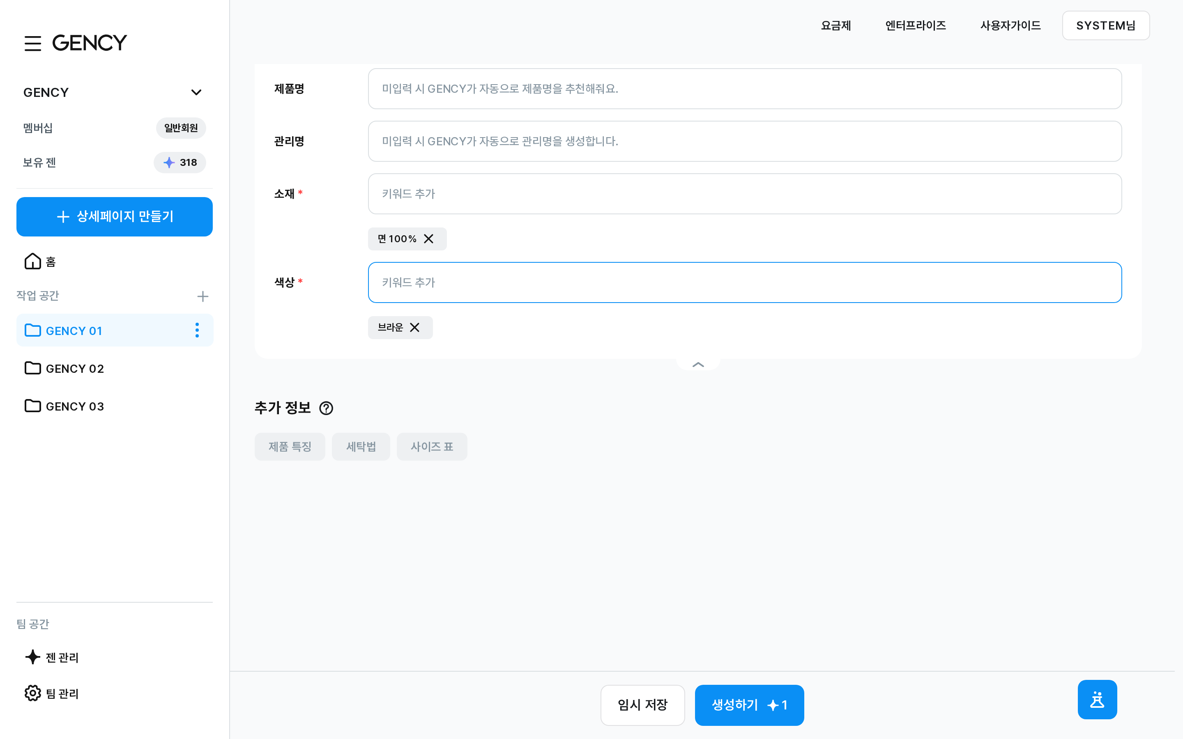Open the hamburger menu icon
Viewport: 1183px width, 739px height.
33,43
